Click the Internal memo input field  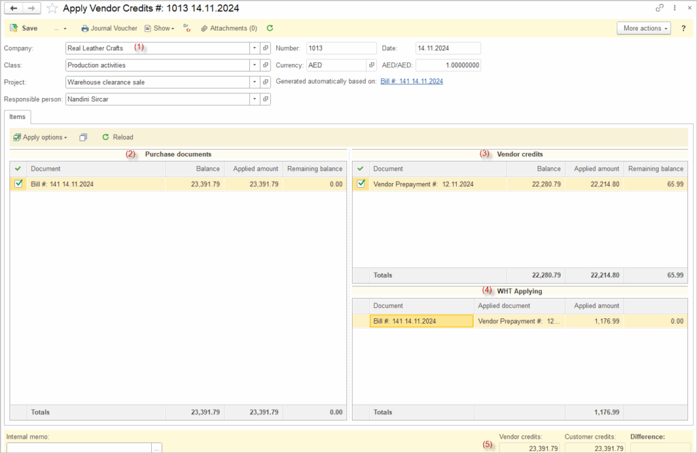(x=78, y=448)
